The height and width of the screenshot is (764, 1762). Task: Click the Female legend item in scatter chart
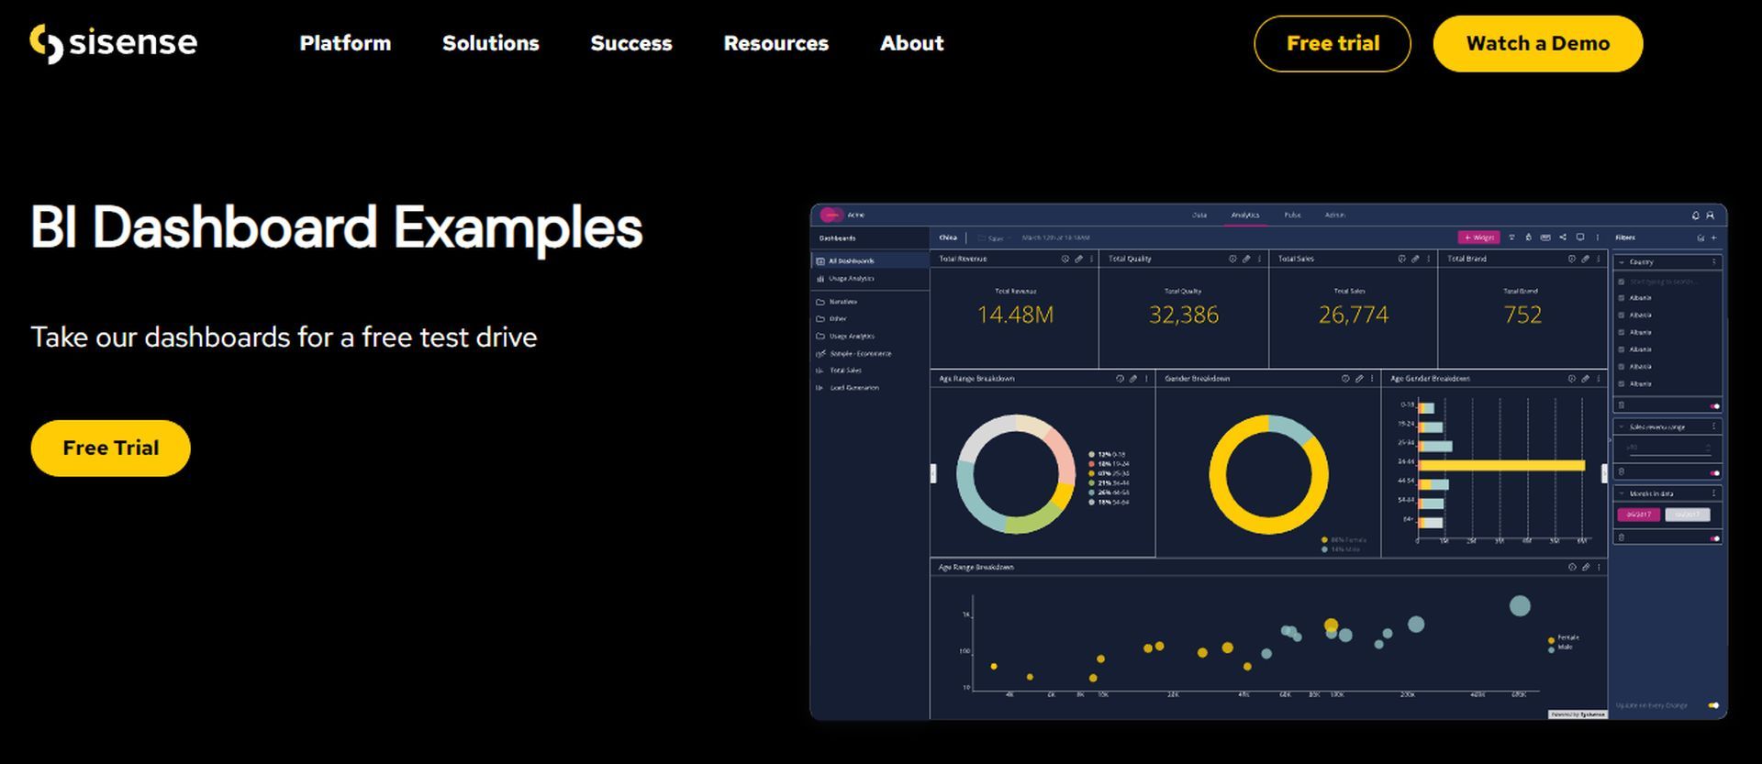coord(1564,638)
